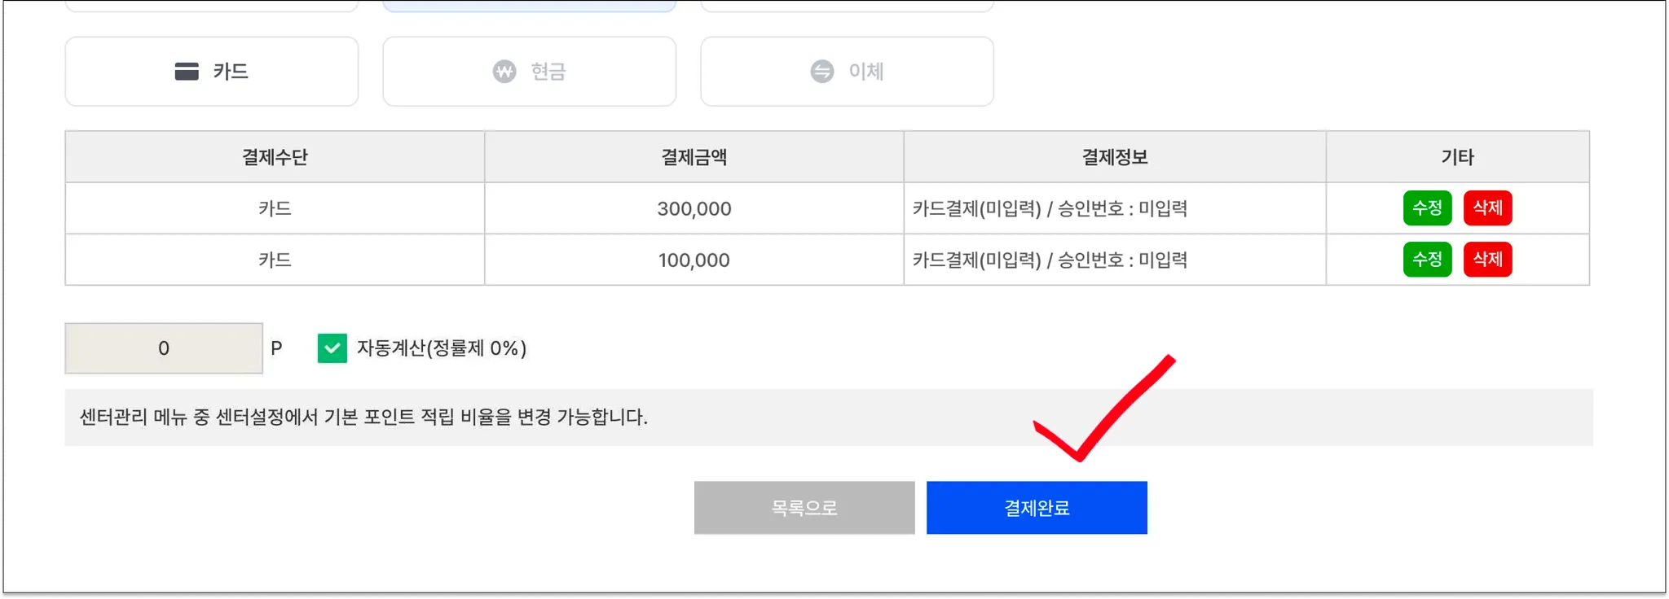Click the points input field showing 0
This screenshot has height=599, width=1669.
click(164, 348)
